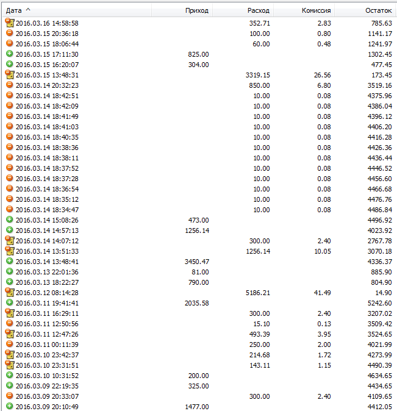Click plus icon for 2016.03.10 10:31:52

pyautogui.click(x=9, y=375)
